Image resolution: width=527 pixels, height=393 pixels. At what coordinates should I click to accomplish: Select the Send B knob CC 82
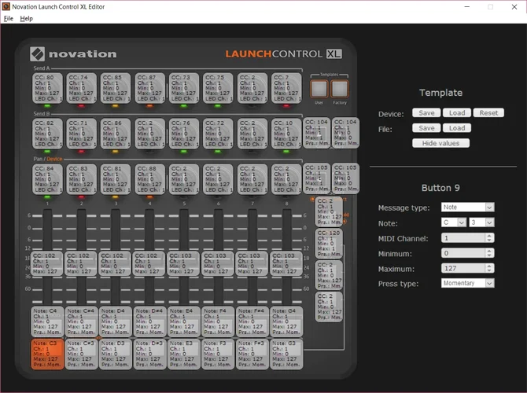[x=47, y=134]
